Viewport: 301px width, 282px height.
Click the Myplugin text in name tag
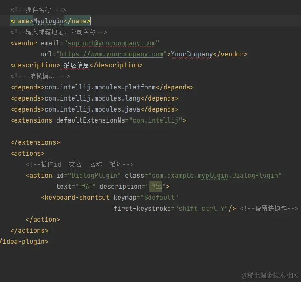pyautogui.click(x=48, y=21)
